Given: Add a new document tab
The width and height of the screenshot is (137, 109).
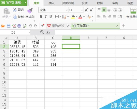Looking at the screenshot, I should pyautogui.click(x=123, y=26).
